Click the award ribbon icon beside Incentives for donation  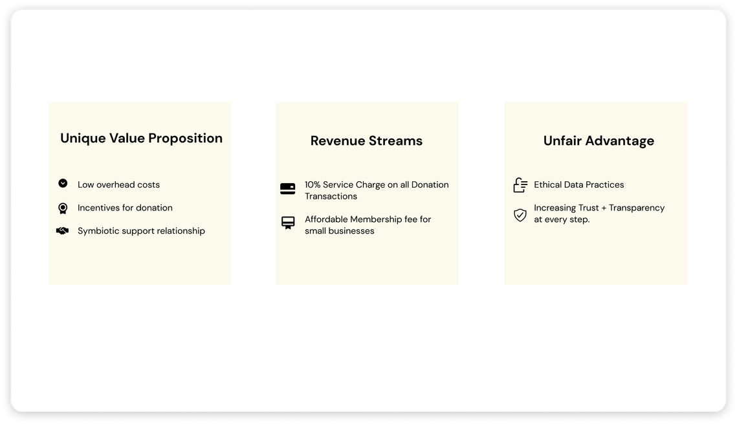tap(63, 208)
